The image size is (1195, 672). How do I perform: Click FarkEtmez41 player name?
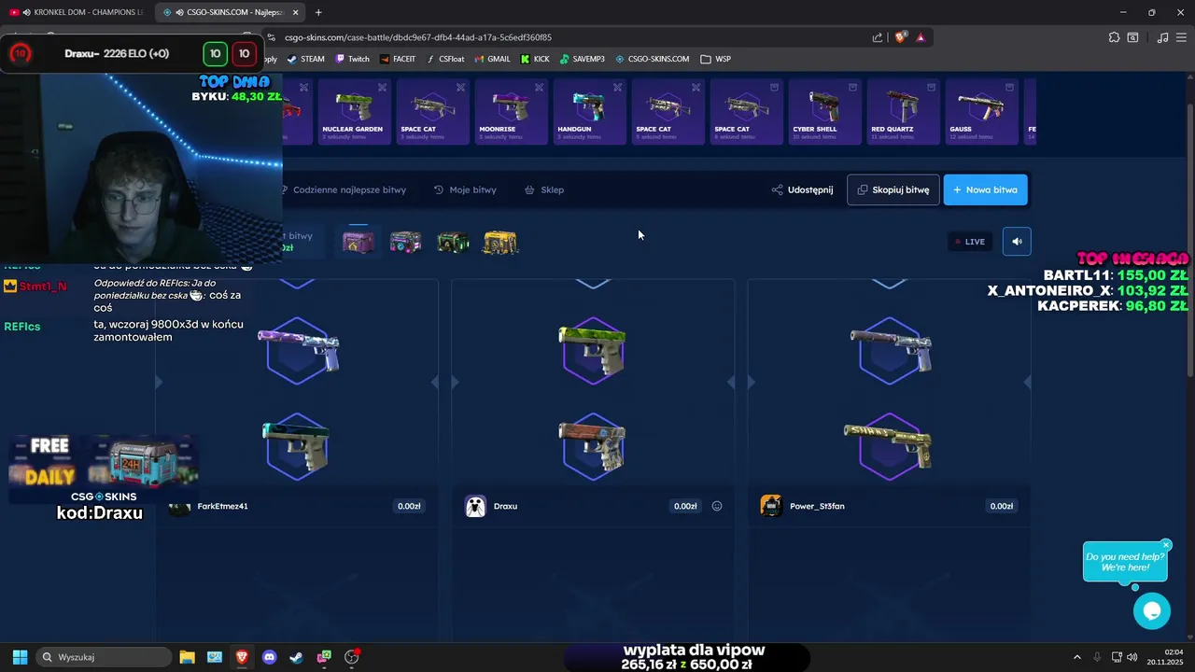[222, 506]
